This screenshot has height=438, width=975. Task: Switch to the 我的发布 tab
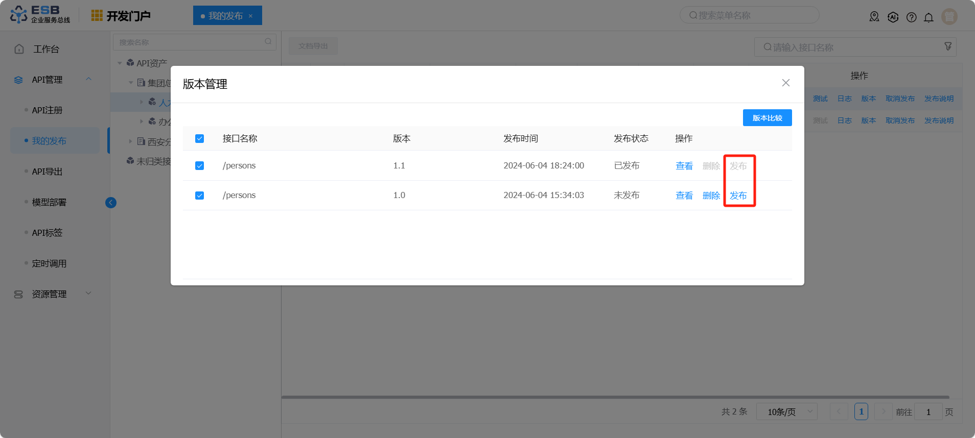pos(225,16)
